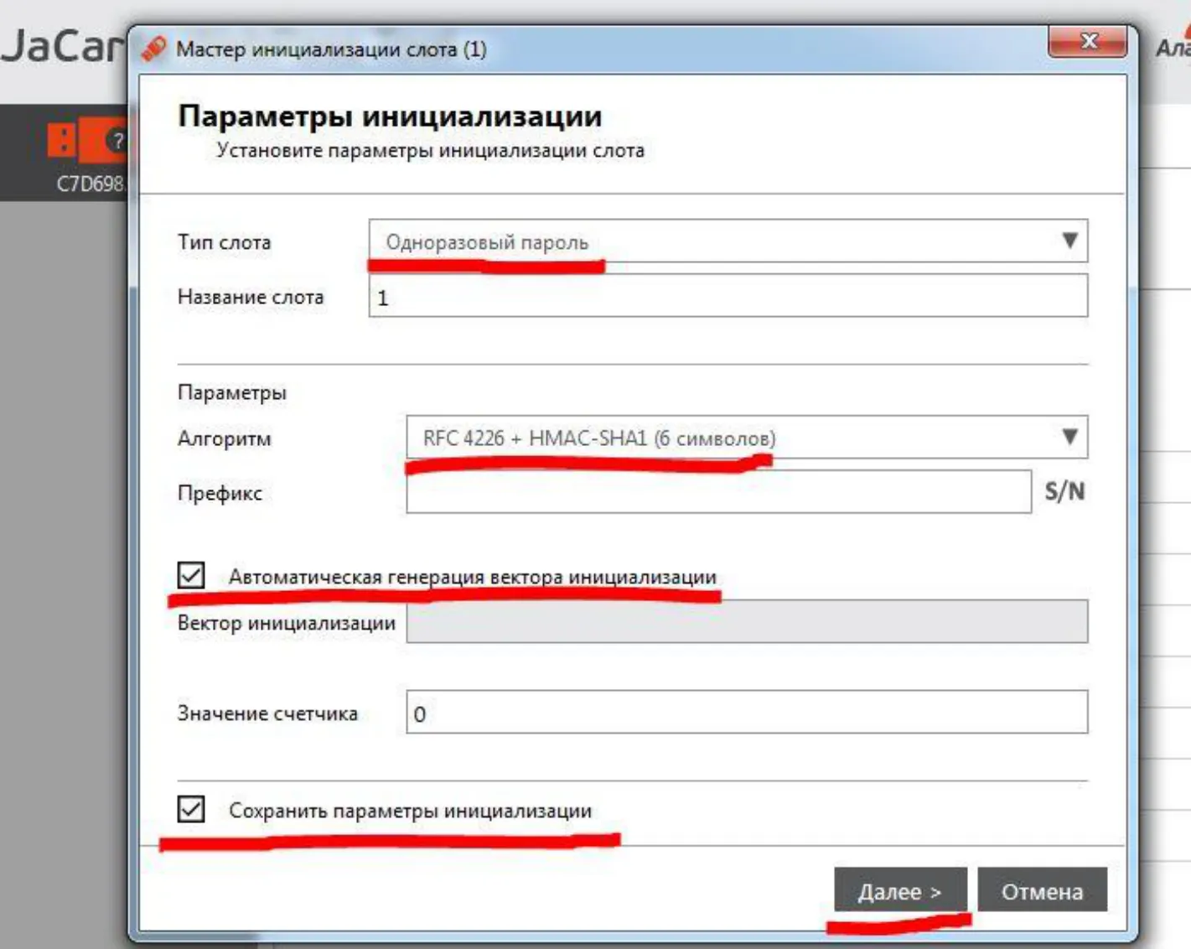Screen dimensions: 1191x949
Task: Click the 'Название слота' label
Action: click(x=251, y=297)
